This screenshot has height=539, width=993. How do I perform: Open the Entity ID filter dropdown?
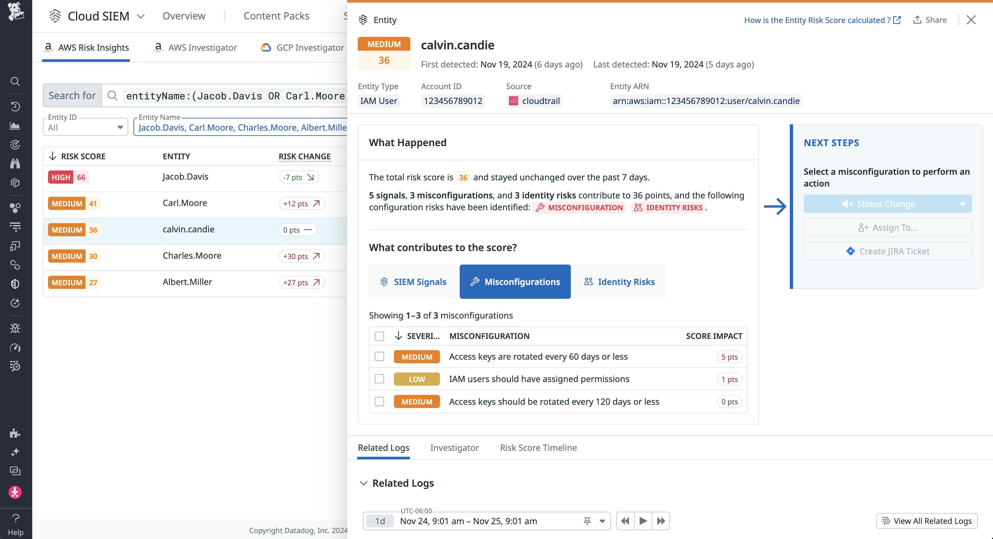85,127
